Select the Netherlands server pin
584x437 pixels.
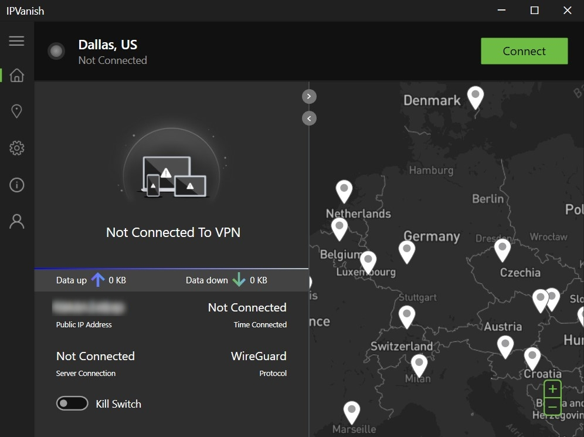(x=344, y=191)
